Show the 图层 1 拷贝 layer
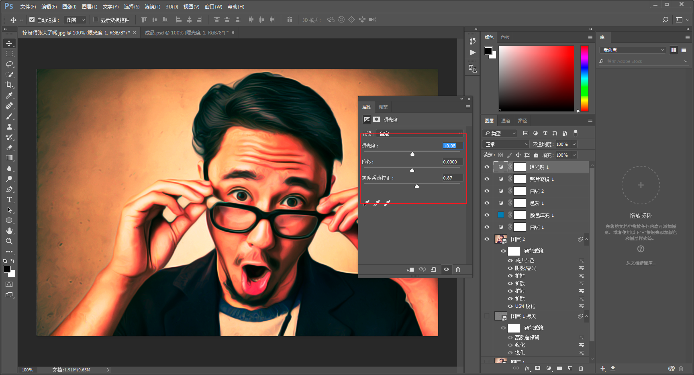694x375 pixels. [x=487, y=316]
